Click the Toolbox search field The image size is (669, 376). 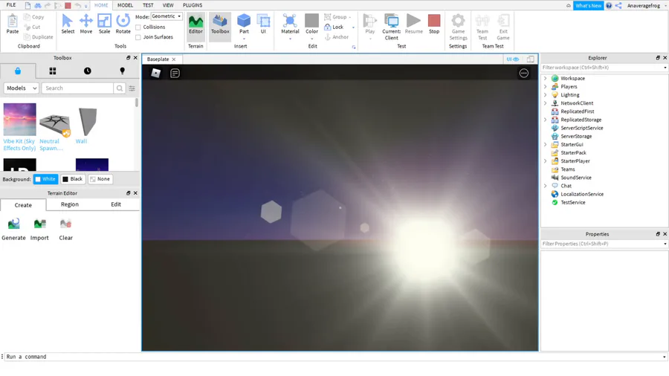[x=78, y=88]
